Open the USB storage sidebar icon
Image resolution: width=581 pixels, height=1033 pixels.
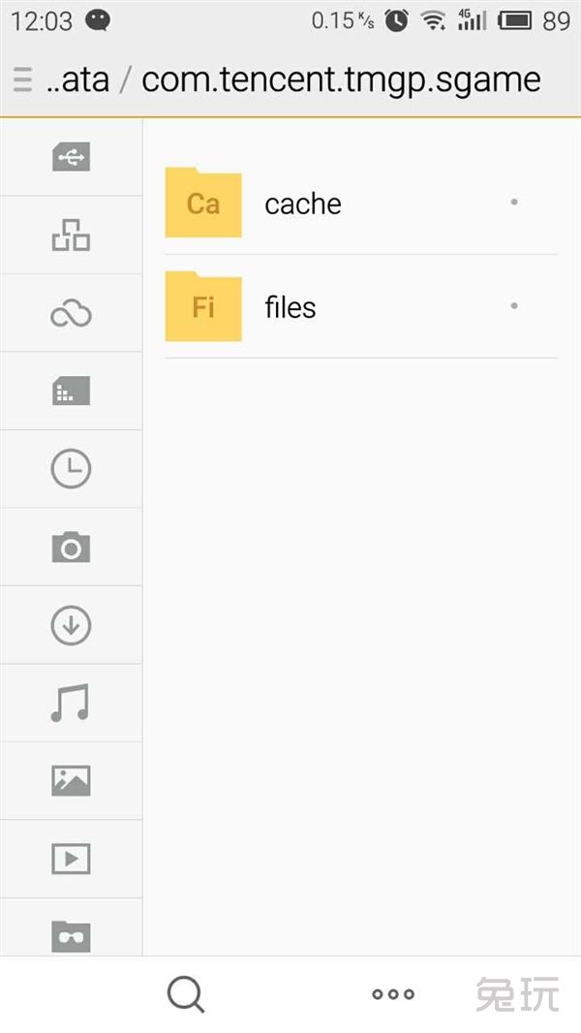(71, 157)
